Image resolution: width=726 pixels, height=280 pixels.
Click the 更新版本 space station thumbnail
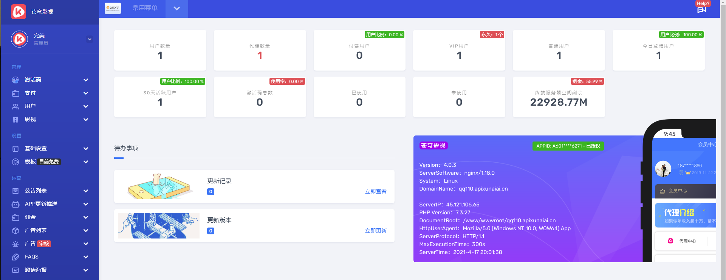coord(159,226)
